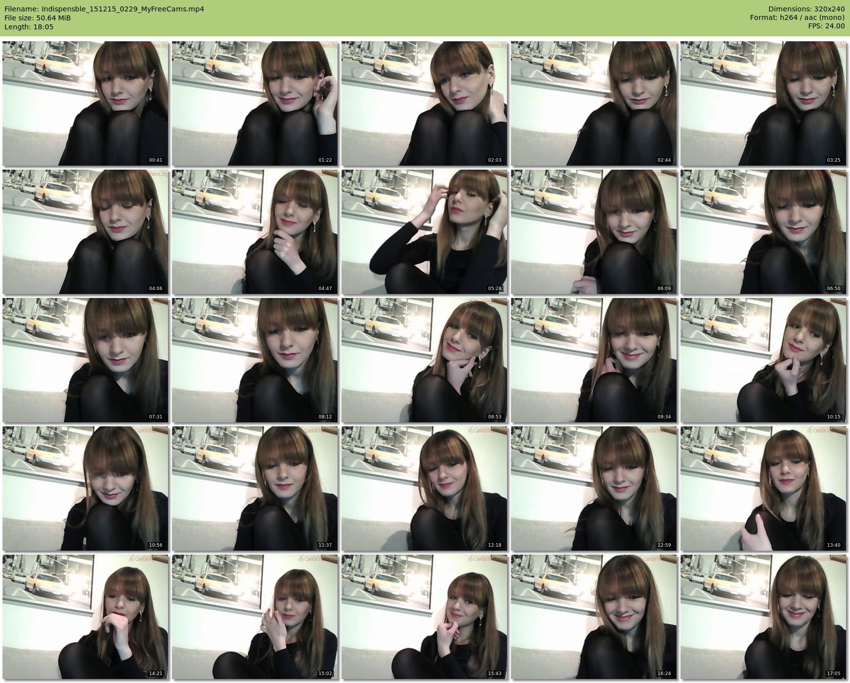Open the frame at 05:28

(424, 232)
